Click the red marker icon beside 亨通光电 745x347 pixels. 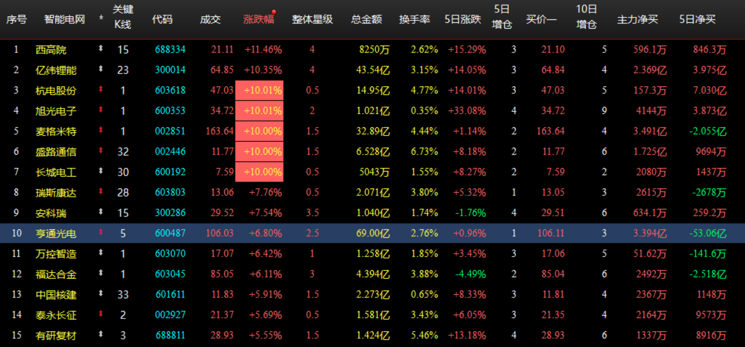(x=101, y=233)
